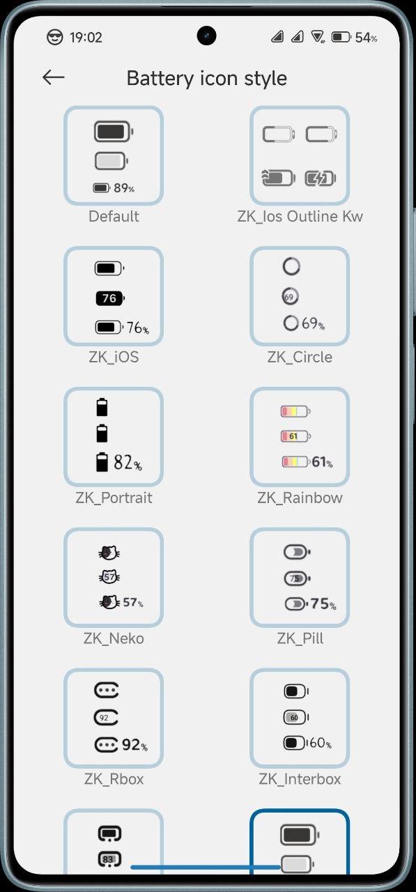The width and height of the screenshot is (416, 892).
Task: Tap the status bar battery icon
Action: pyautogui.click(x=341, y=37)
